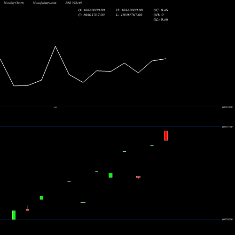Open the MunafaSutra.com label
Screen dimensions: 235x235
(45, 3)
